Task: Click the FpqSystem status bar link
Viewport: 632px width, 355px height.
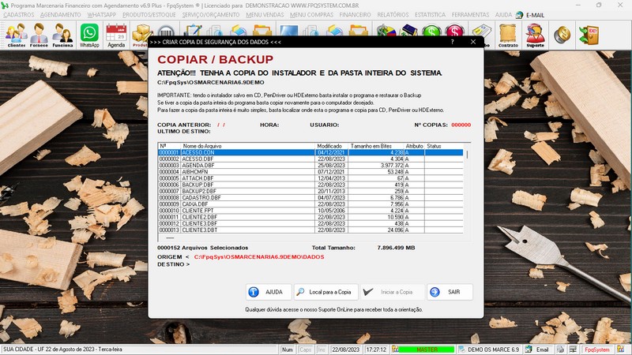Action: click(597, 349)
